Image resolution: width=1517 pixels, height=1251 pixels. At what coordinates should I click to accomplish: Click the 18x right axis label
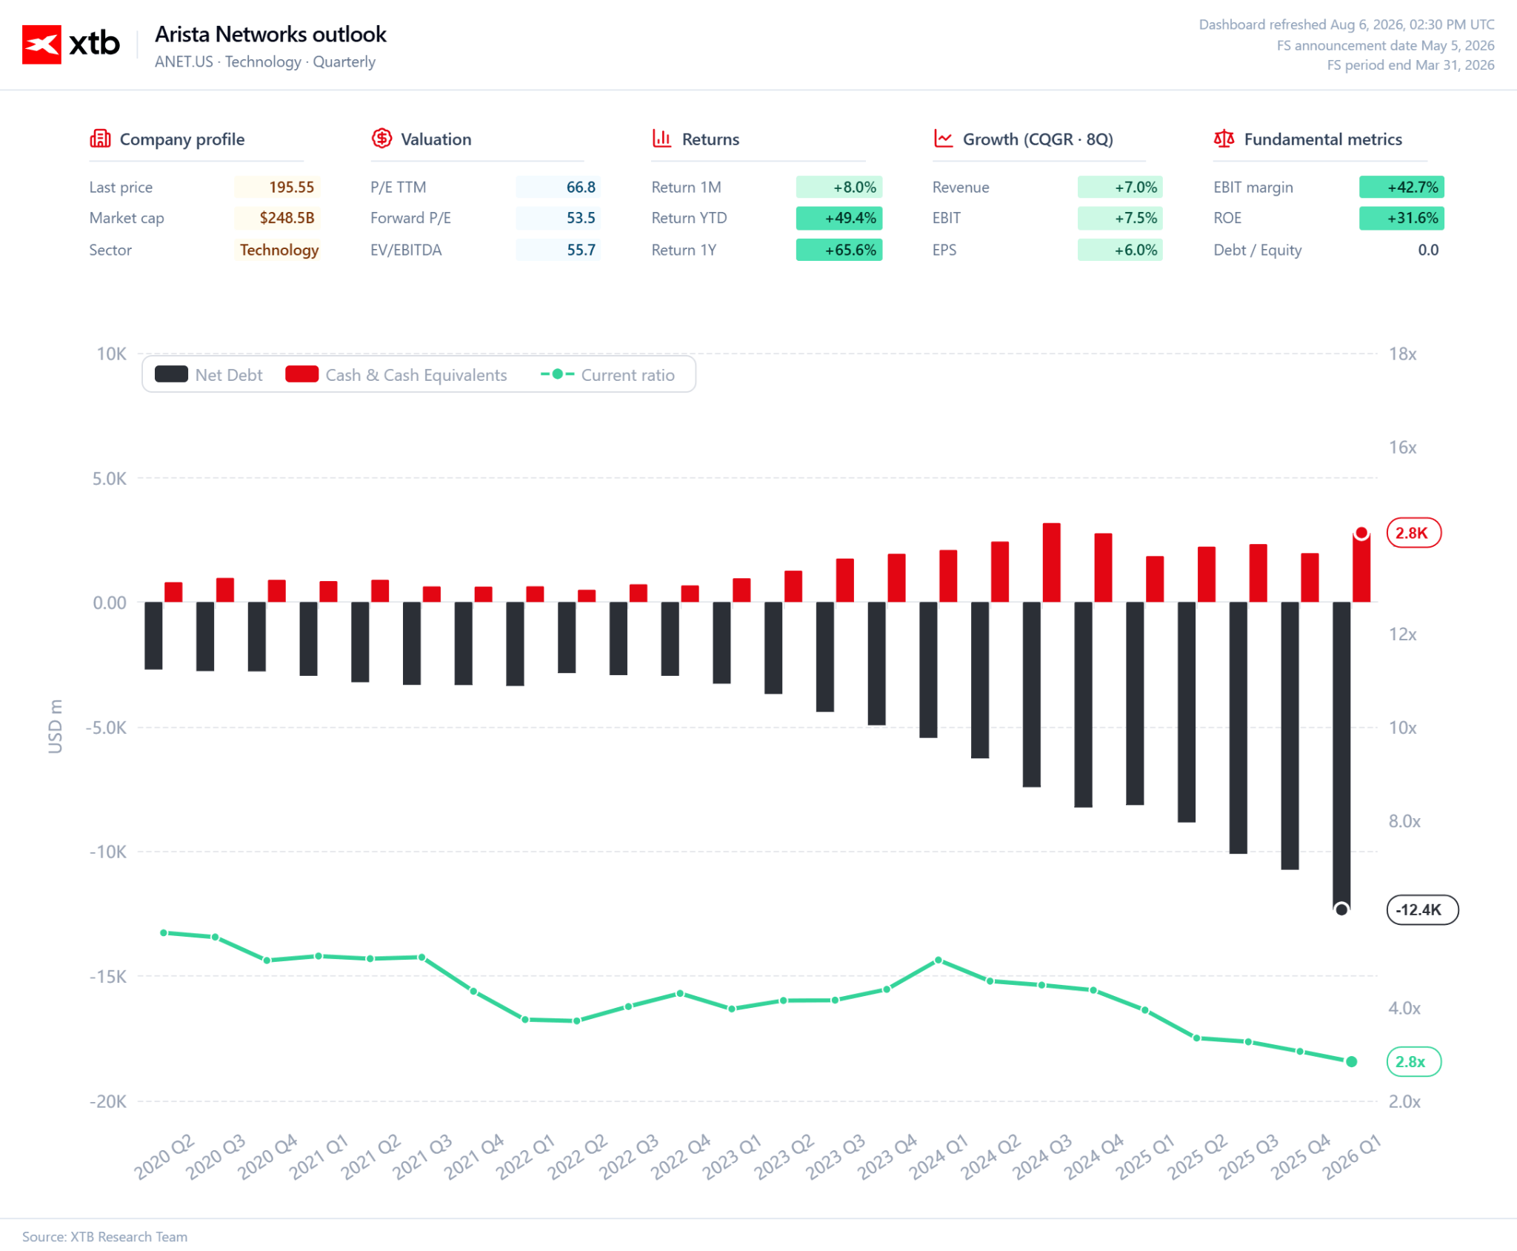point(1402,354)
